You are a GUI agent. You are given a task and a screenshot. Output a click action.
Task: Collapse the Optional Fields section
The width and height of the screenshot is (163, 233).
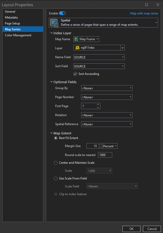click(52, 82)
